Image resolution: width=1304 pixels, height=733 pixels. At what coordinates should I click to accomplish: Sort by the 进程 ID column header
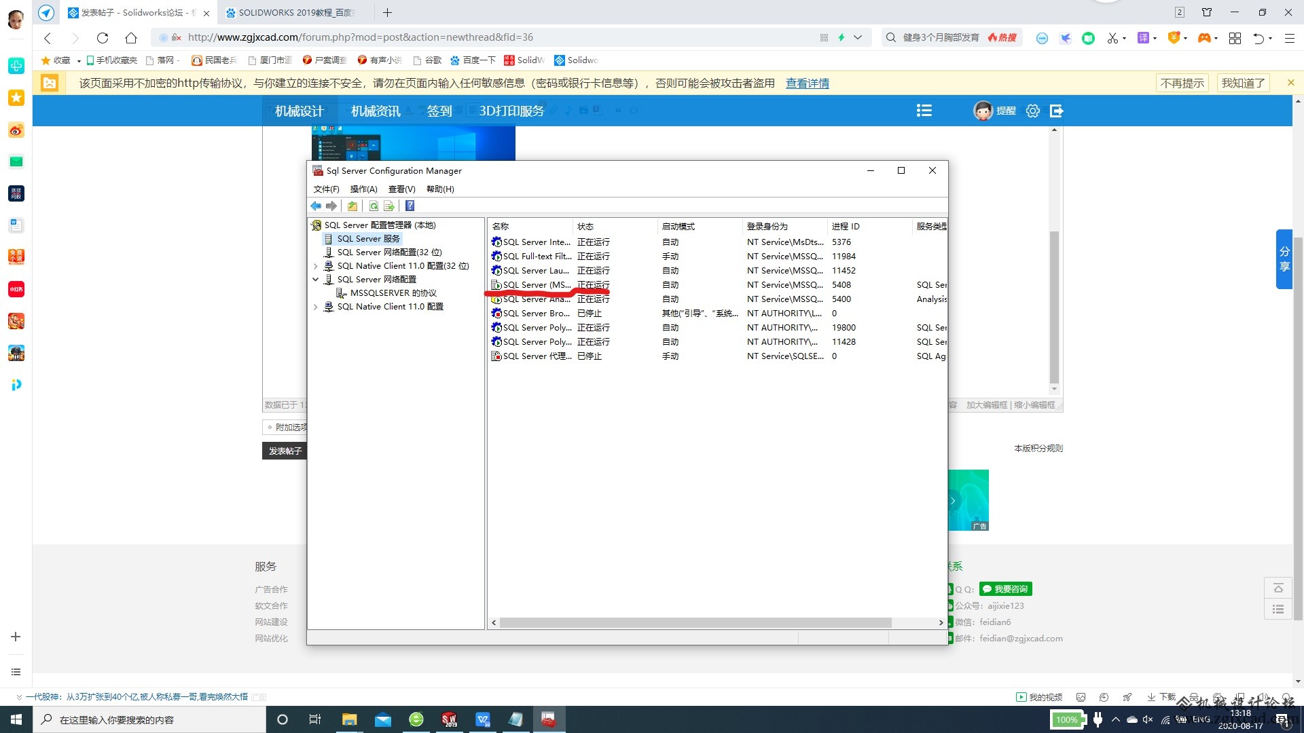pos(870,227)
